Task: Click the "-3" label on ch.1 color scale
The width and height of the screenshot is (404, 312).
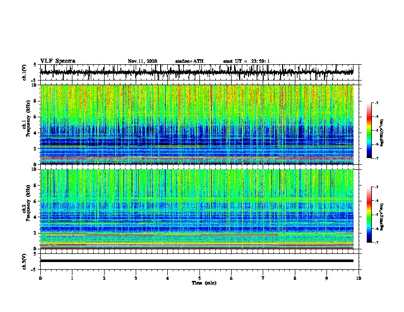Action: (376, 102)
